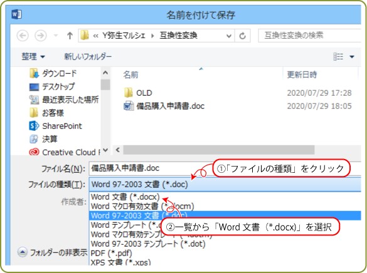Image resolution: width=367 pixels, height=273 pixels.
Task: Click the horizontal scrollbar left arrow
Action: (118, 150)
